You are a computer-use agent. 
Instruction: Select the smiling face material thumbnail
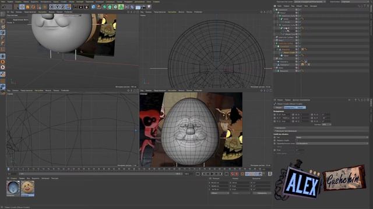click(x=27, y=188)
